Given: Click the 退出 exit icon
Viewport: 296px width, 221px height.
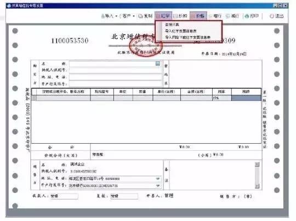Looking at the screenshot, I should (x=272, y=16).
